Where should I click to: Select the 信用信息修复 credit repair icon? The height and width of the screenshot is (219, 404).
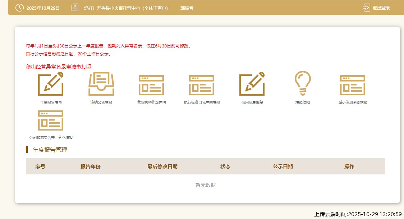point(252,85)
